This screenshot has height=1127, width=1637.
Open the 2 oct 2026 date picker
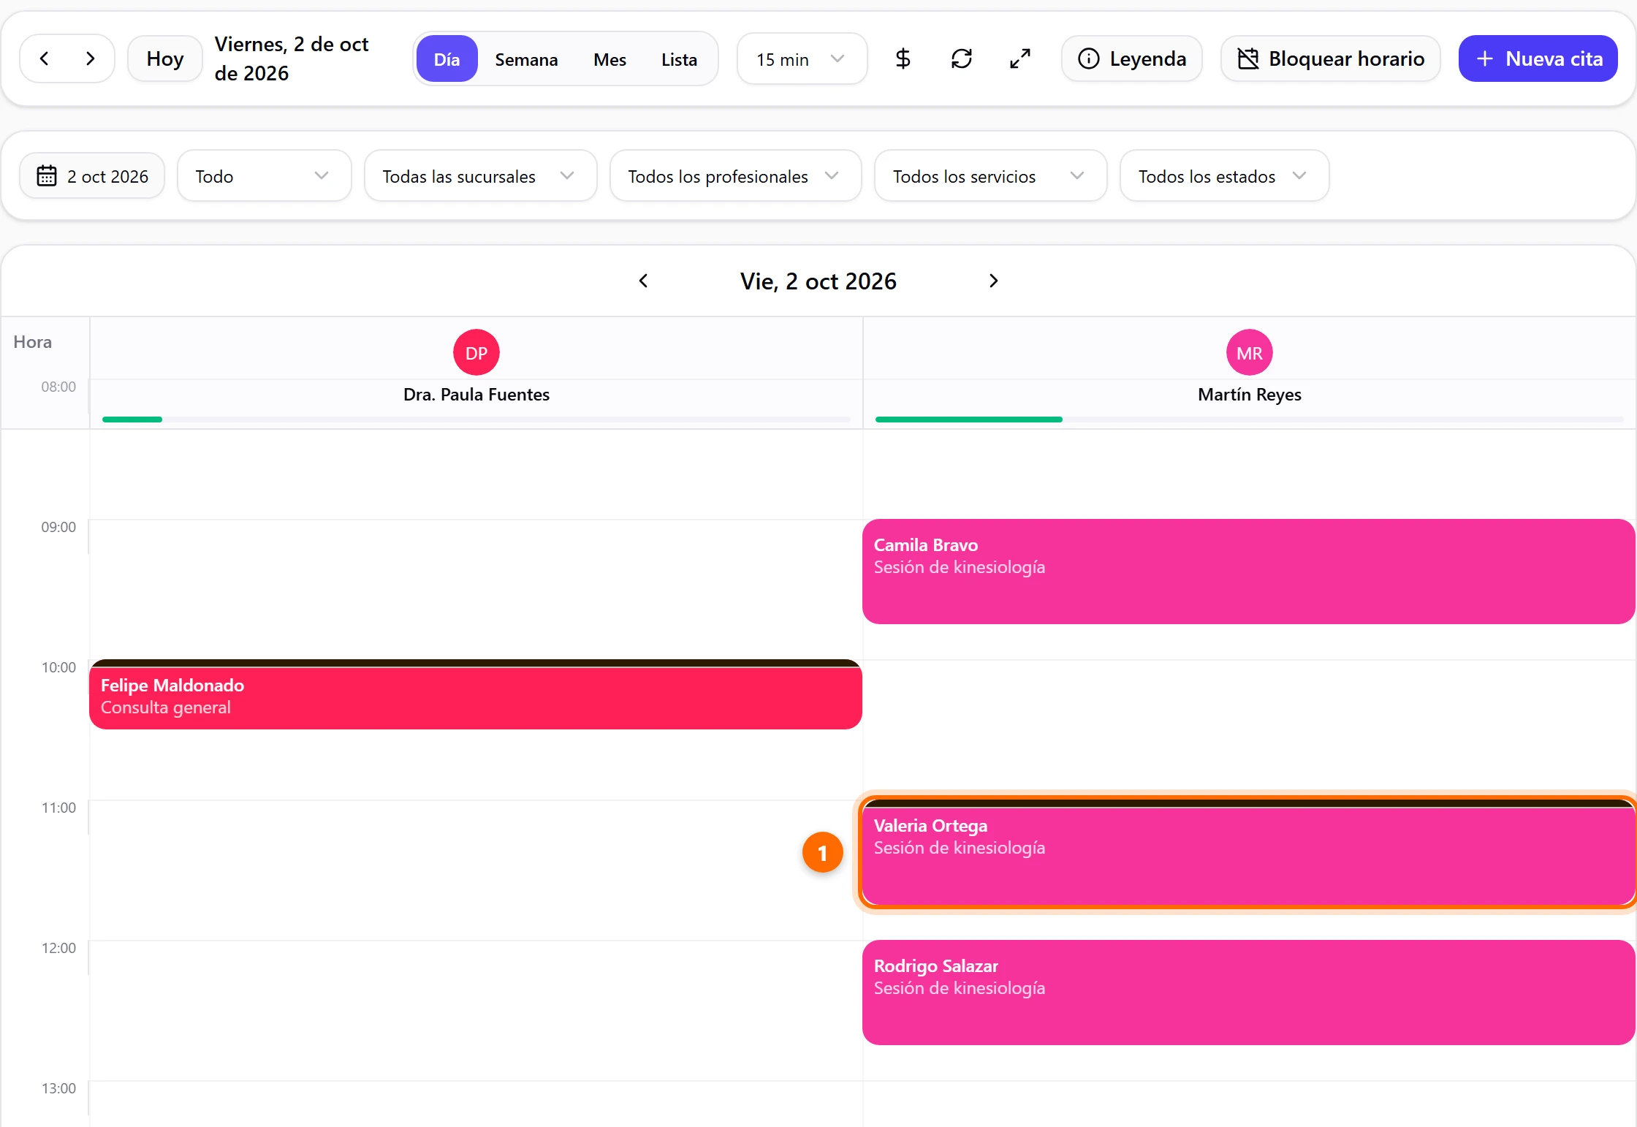coord(92,176)
